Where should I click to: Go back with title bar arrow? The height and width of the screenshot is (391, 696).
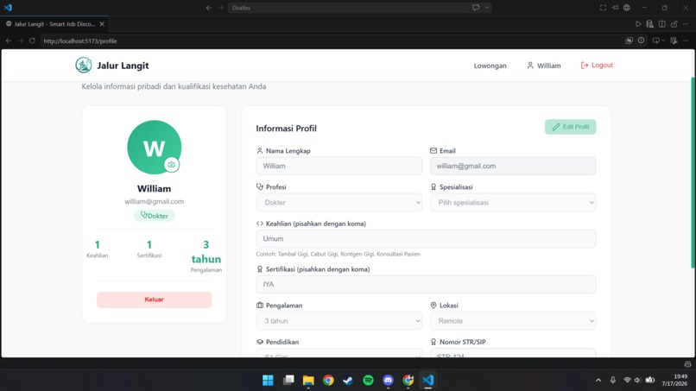pos(209,8)
